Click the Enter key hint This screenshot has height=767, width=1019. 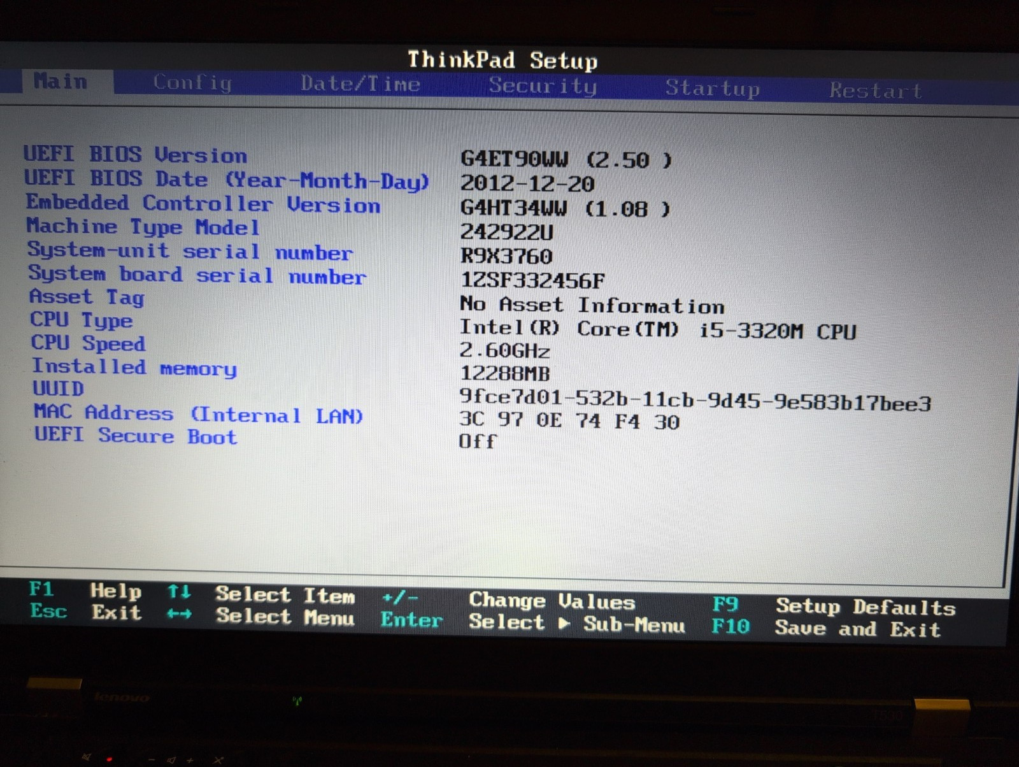point(411,619)
